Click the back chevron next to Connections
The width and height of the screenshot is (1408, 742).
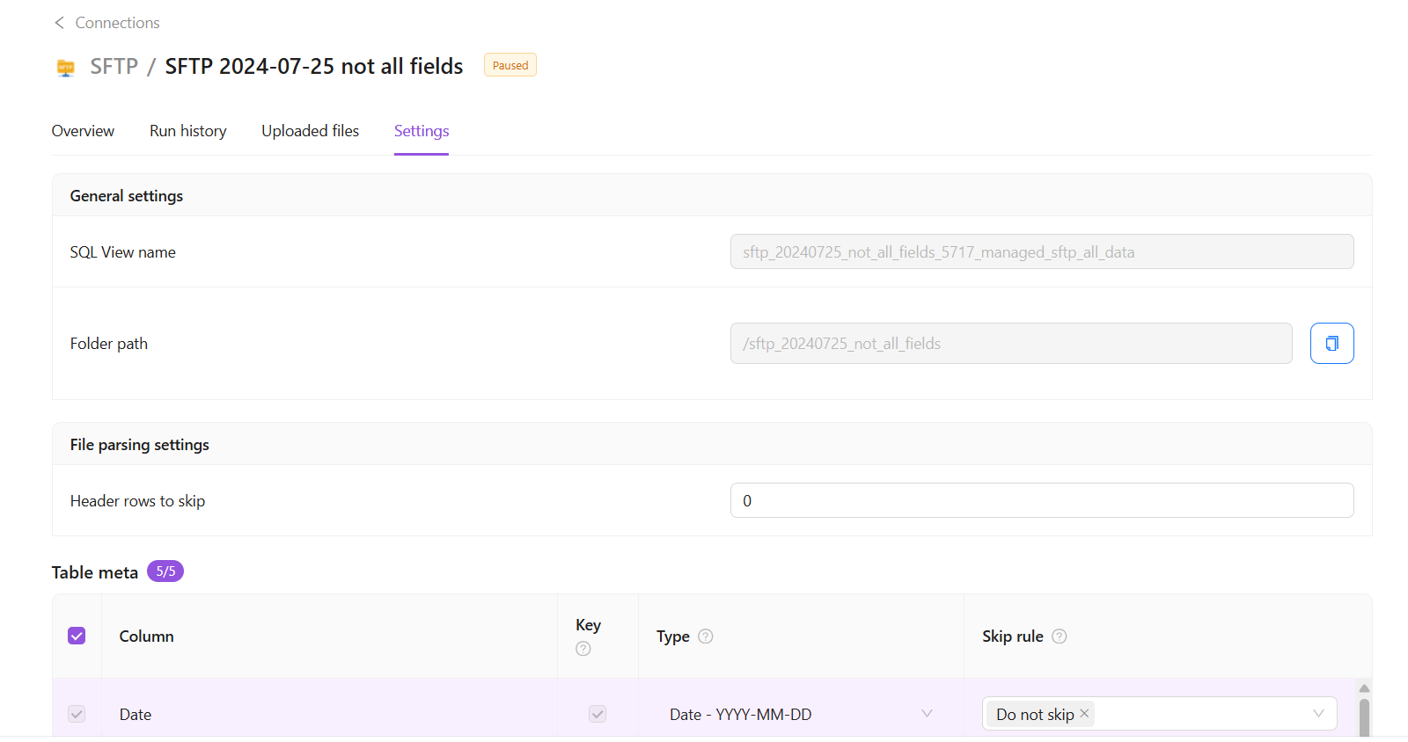60,23
